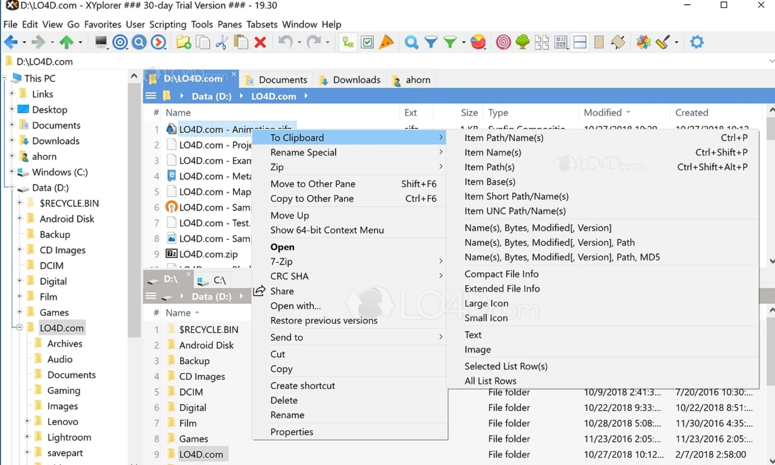
Task: Click Send to in context menu
Action: pyautogui.click(x=349, y=337)
